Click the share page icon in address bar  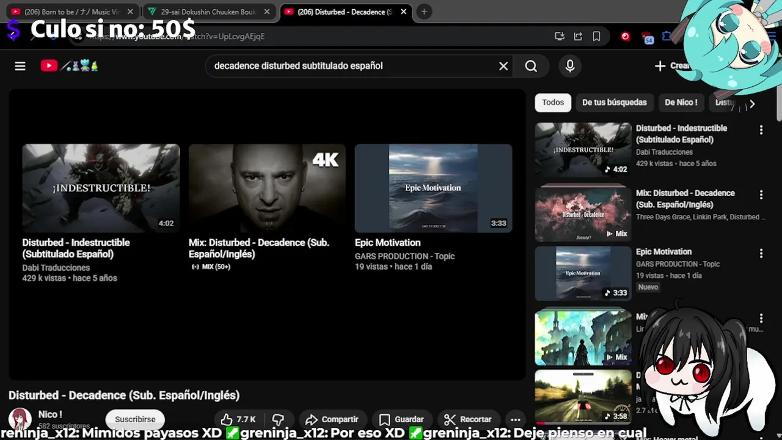[578, 36]
